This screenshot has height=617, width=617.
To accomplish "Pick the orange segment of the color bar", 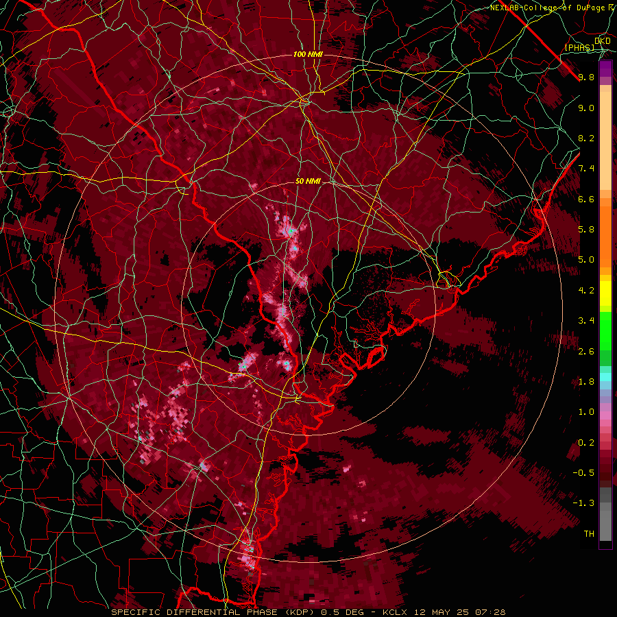I will [605, 236].
